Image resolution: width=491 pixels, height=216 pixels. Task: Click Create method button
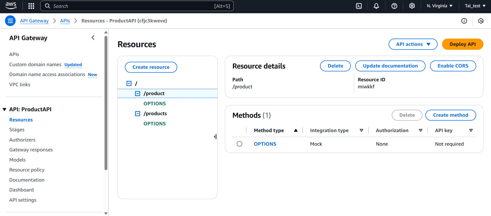[x=451, y=115]
